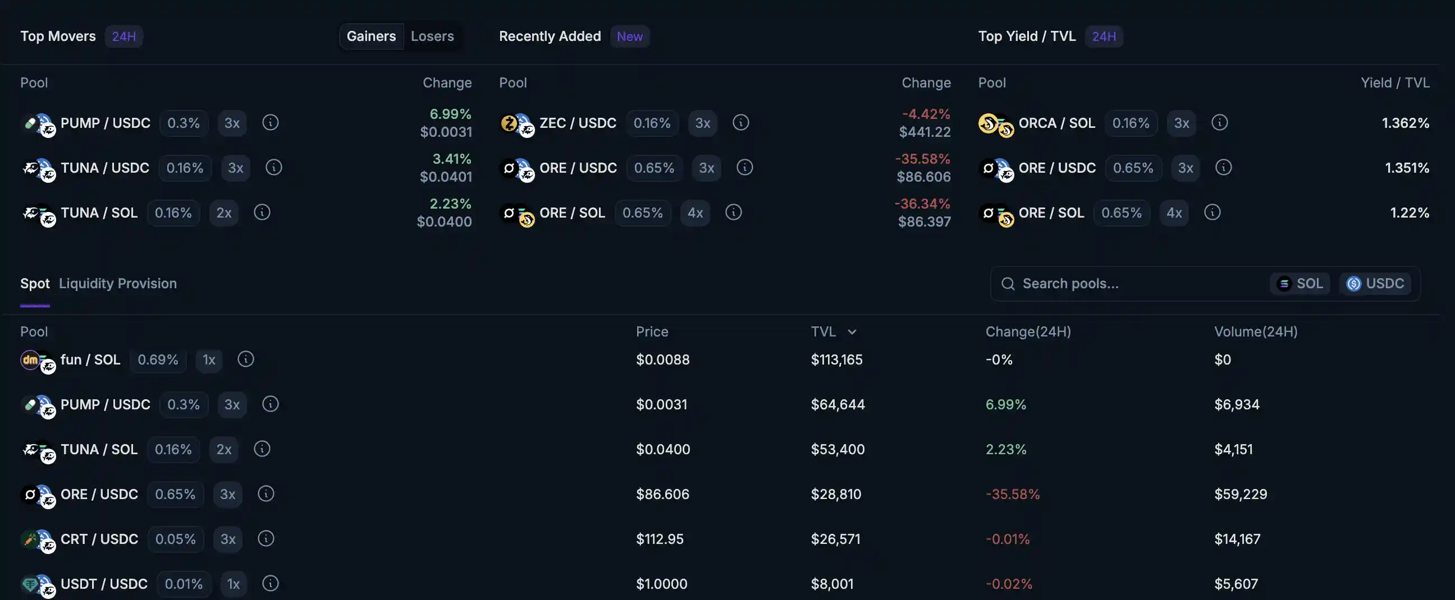Open the Top Yield / TVL 24H selector
Viewport: 1455px width, 600px height.
[1104, 36]
